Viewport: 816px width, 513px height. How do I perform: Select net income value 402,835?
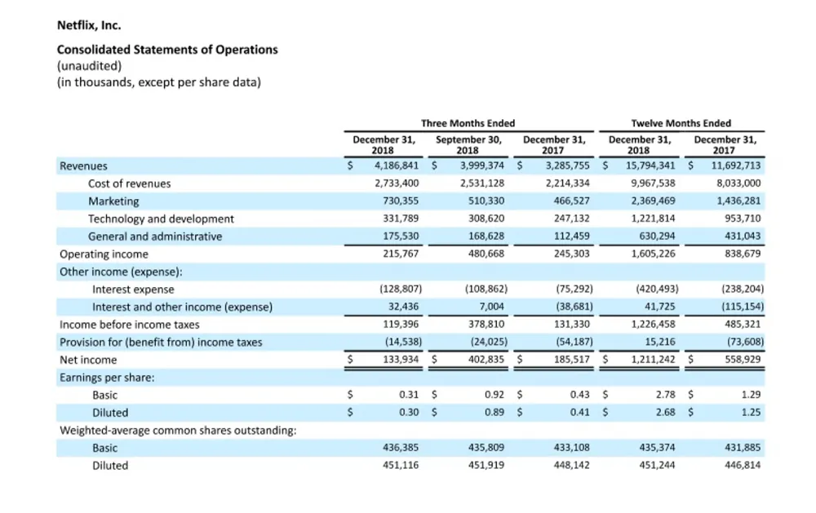pyautogui.click(x=486, y=360)
